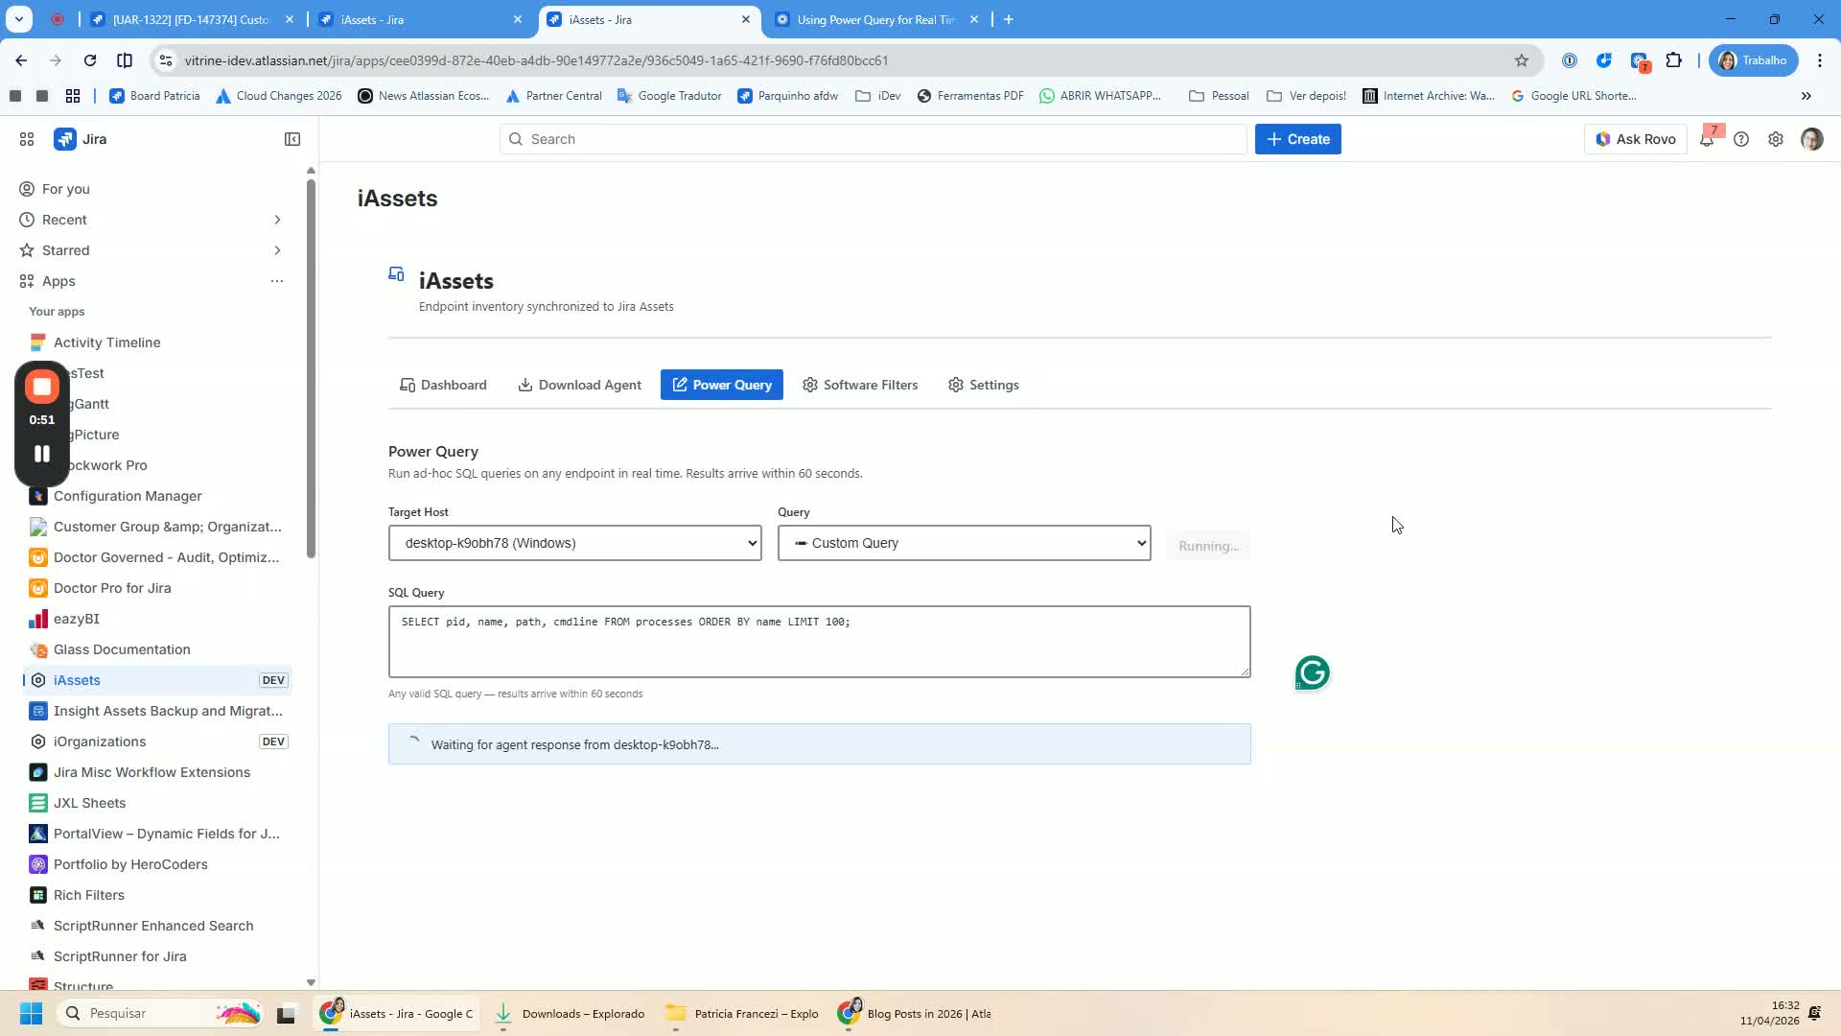
Task: Select iAssets in the sidebar
Action: pos(157,680)
